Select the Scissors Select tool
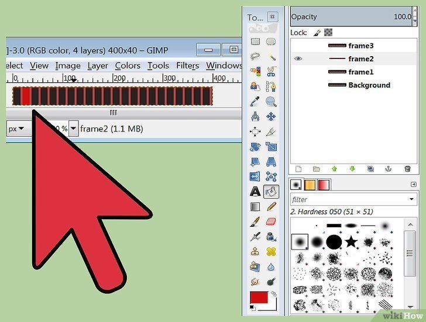 pyautogui.click(x=271, y=71)
